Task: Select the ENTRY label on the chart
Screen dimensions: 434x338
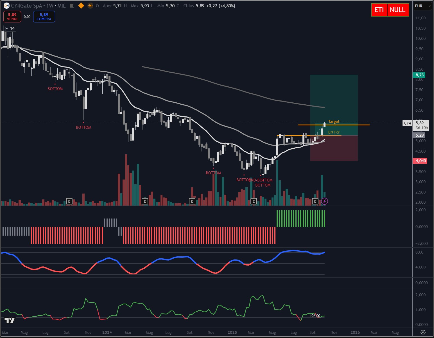Action: 334,132
